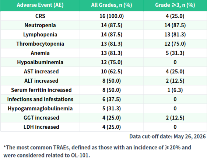Click the 16 (100.0) value for CRS
The image size is (207, 159).
coord(112,16)
